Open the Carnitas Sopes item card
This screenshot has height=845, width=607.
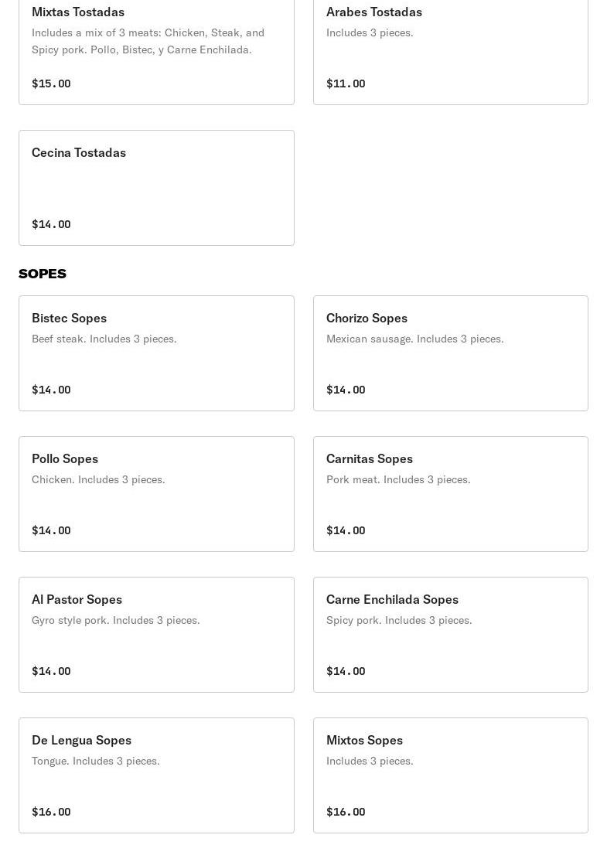450,493
